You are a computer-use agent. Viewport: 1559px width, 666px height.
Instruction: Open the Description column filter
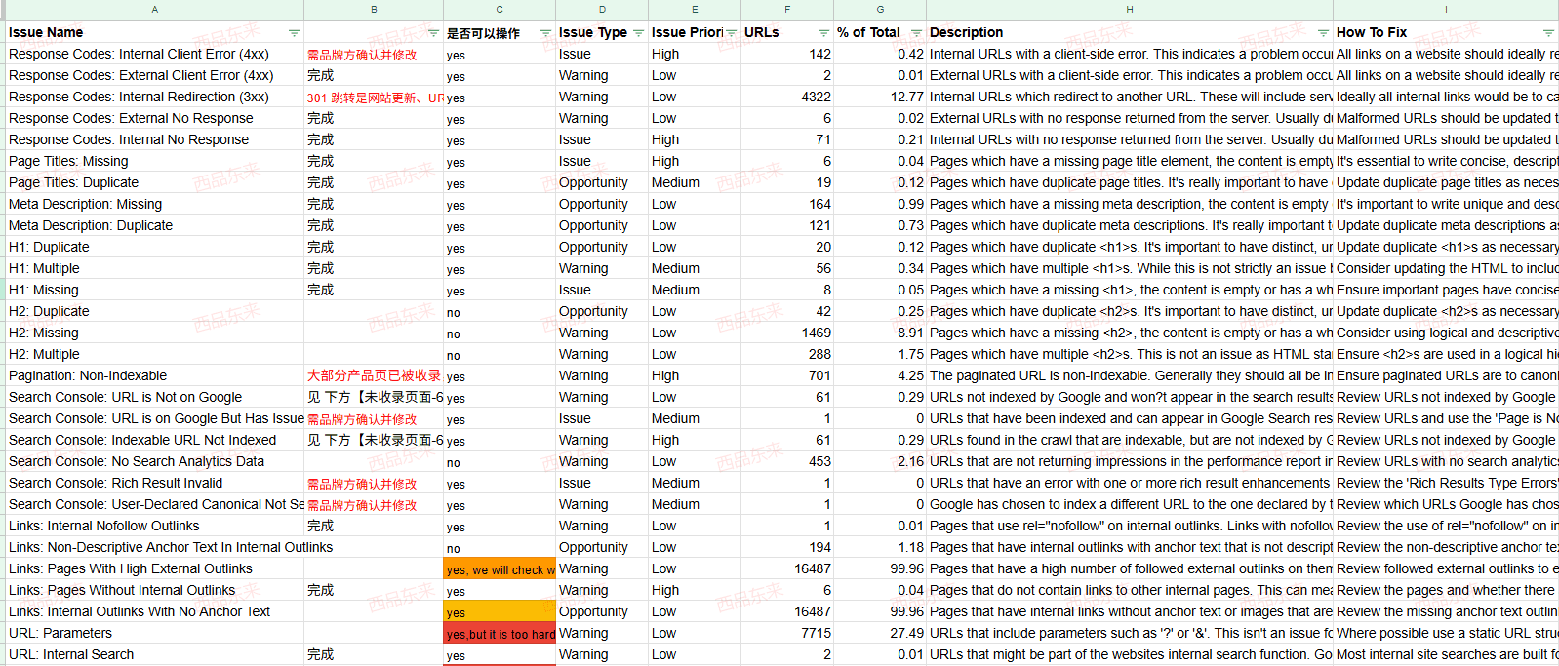[1323, 33]
